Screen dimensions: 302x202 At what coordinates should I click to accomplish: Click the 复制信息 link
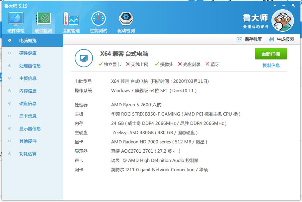pos(271,65)
